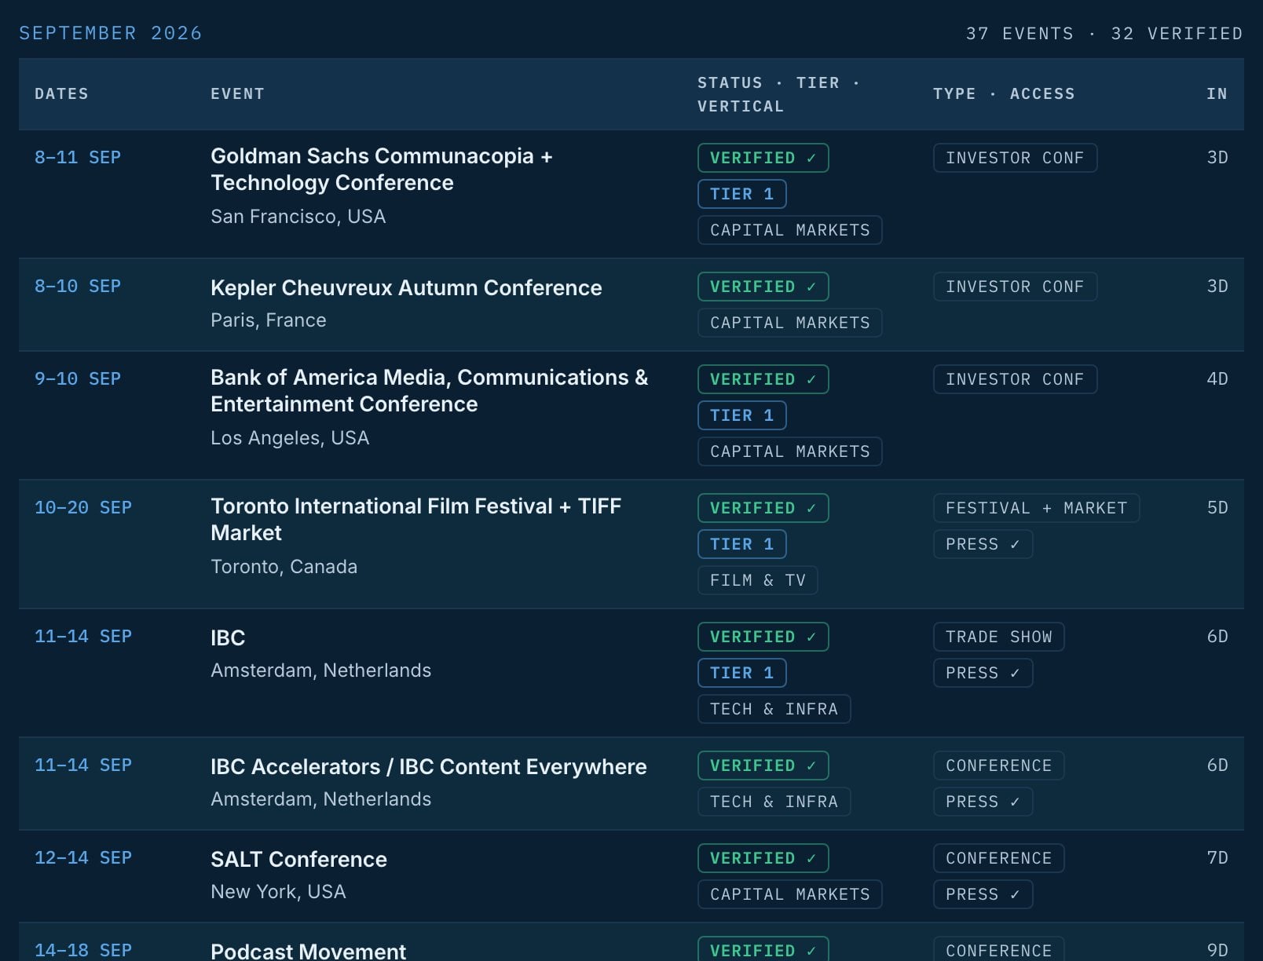Screen dimensions: 1263x961
Task: Open the Toronto International Film Festival event
Action: (x=416, y=519)
